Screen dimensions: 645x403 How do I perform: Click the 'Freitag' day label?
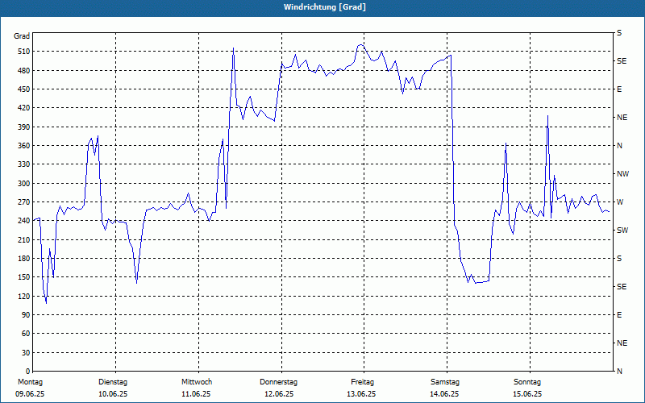362,382
